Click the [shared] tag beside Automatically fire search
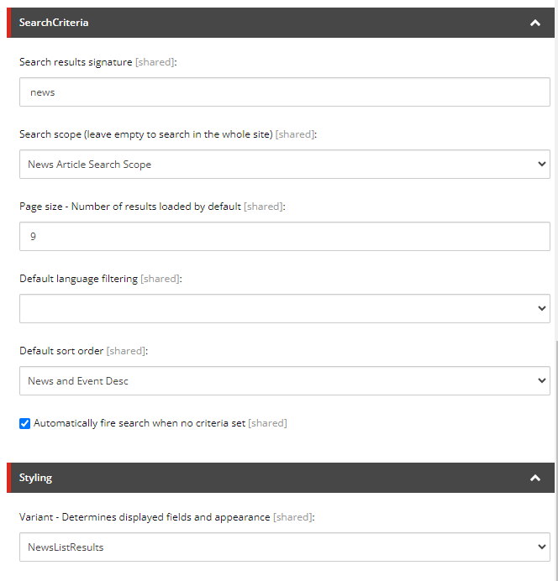 point(267,423)
